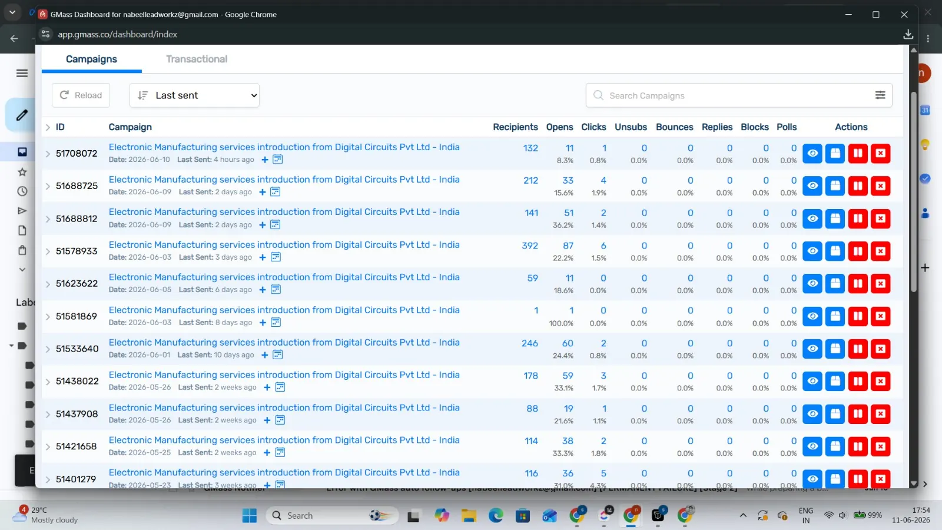Expand campaign row 51533640
Image resolution: width=942 pixels, height=530 pixels.
(x=48, y=349)
